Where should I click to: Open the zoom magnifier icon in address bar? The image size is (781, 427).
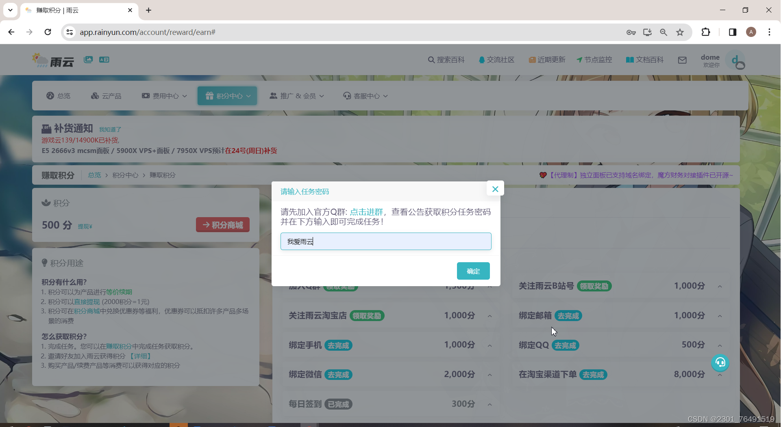click(664, 32)
